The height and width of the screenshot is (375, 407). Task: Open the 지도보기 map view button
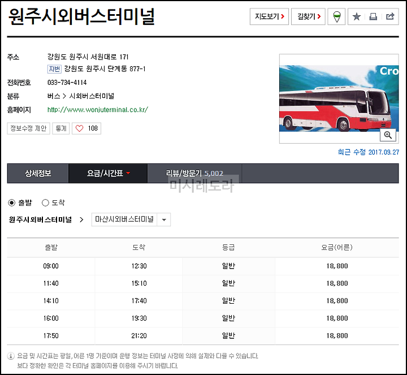click(269, 16)
